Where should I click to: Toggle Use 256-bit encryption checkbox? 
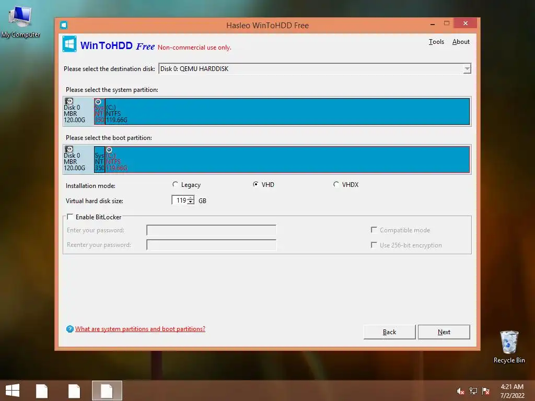tap(374, 245)
